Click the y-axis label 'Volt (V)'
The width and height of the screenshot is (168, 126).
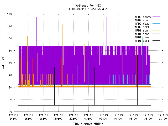coord(3,63)
